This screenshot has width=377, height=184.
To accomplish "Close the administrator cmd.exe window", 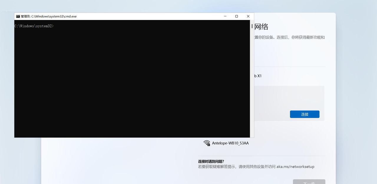I will [248, 16].
